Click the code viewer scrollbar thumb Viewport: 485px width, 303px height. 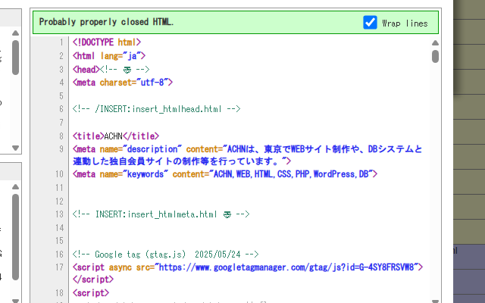(x=435, y=56)
